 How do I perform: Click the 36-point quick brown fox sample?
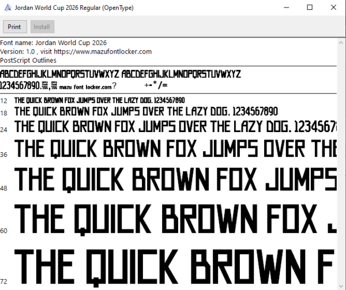pos(175,149)
